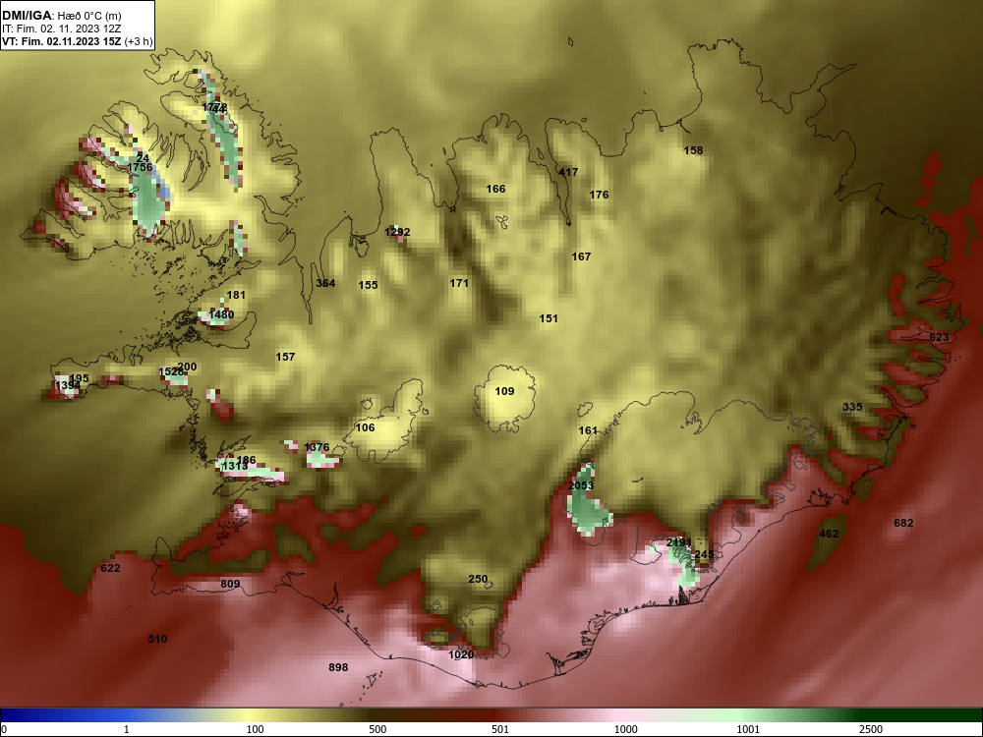Click the value label '1376'
This screenshot has height=737, width=983.
click(x=317, y=447)
